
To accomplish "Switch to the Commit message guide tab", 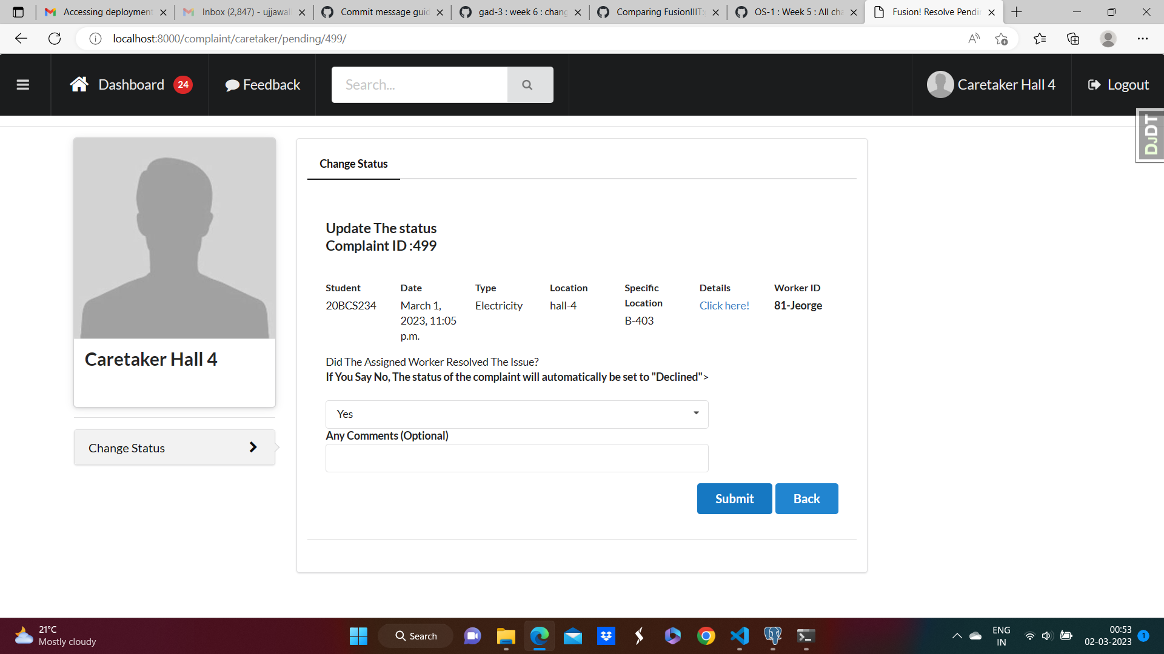I will (383, 12).
